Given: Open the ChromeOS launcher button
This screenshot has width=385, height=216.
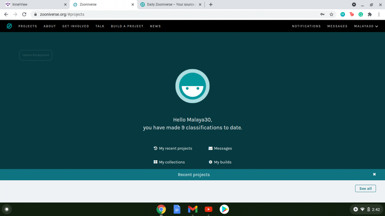Looking at the screenshot, I should [7, 209].
